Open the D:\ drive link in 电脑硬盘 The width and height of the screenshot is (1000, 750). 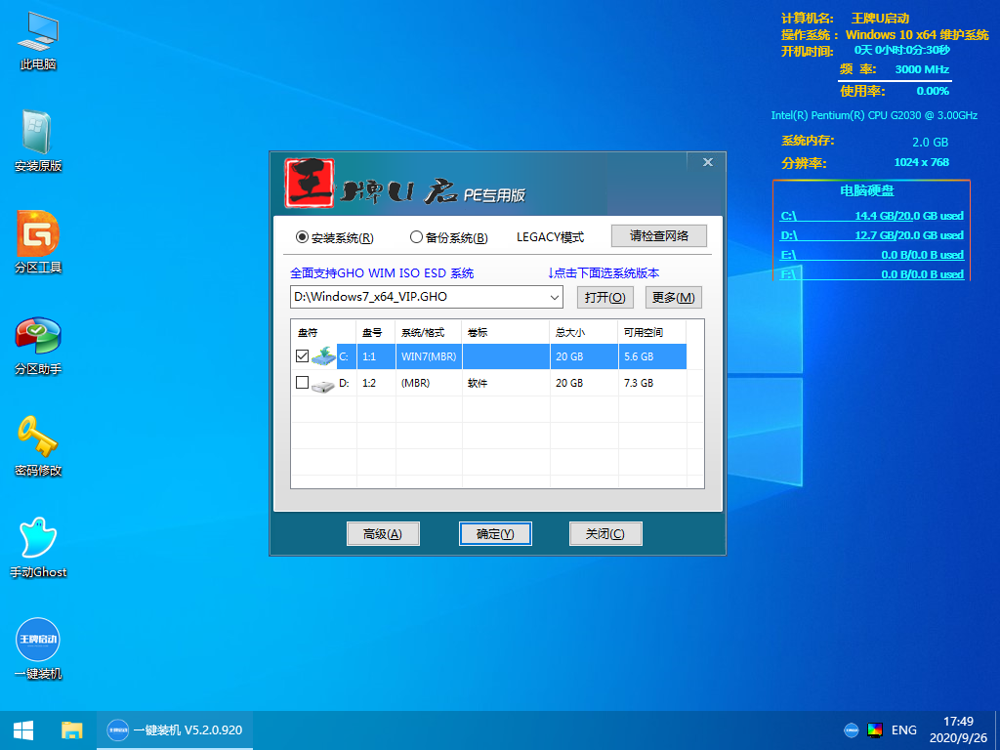[872, 235]
